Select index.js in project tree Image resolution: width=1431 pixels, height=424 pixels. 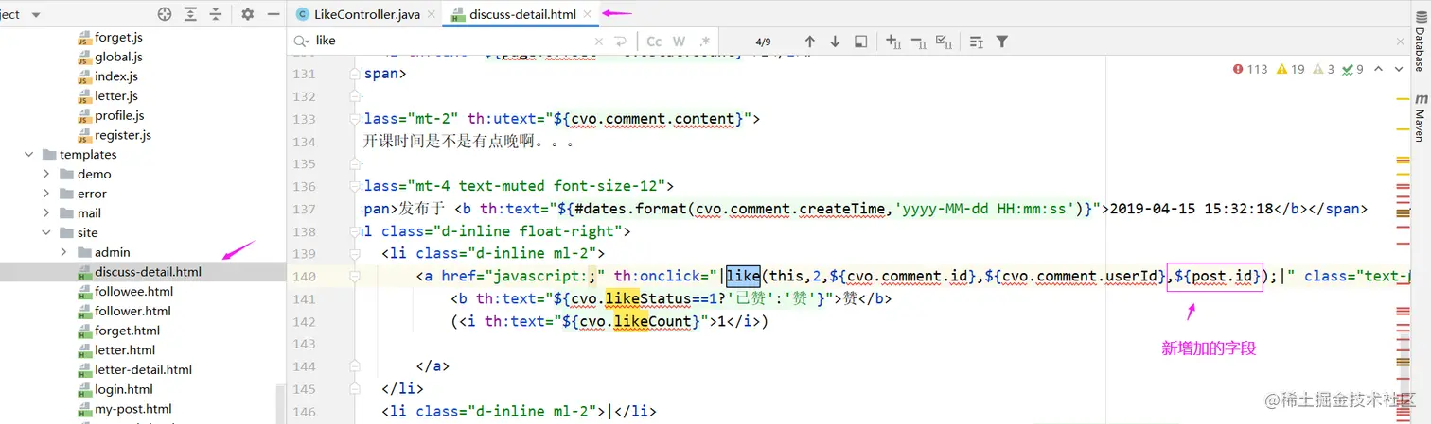click(x=115, y=76)
